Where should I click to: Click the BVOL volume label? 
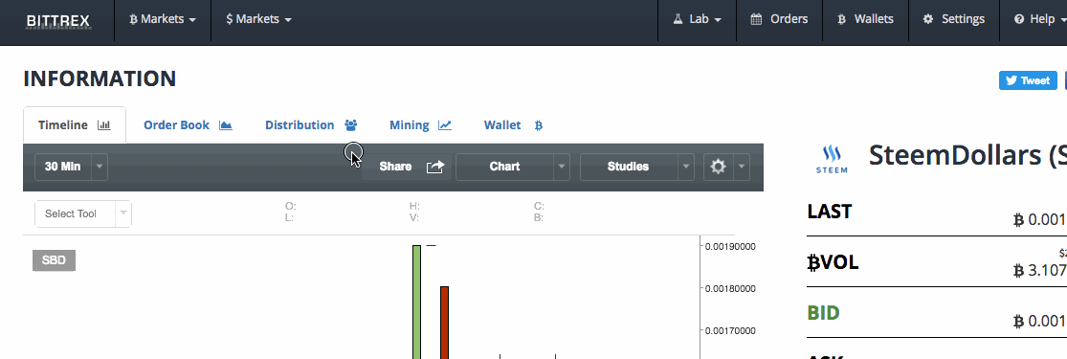pos(833,262)
